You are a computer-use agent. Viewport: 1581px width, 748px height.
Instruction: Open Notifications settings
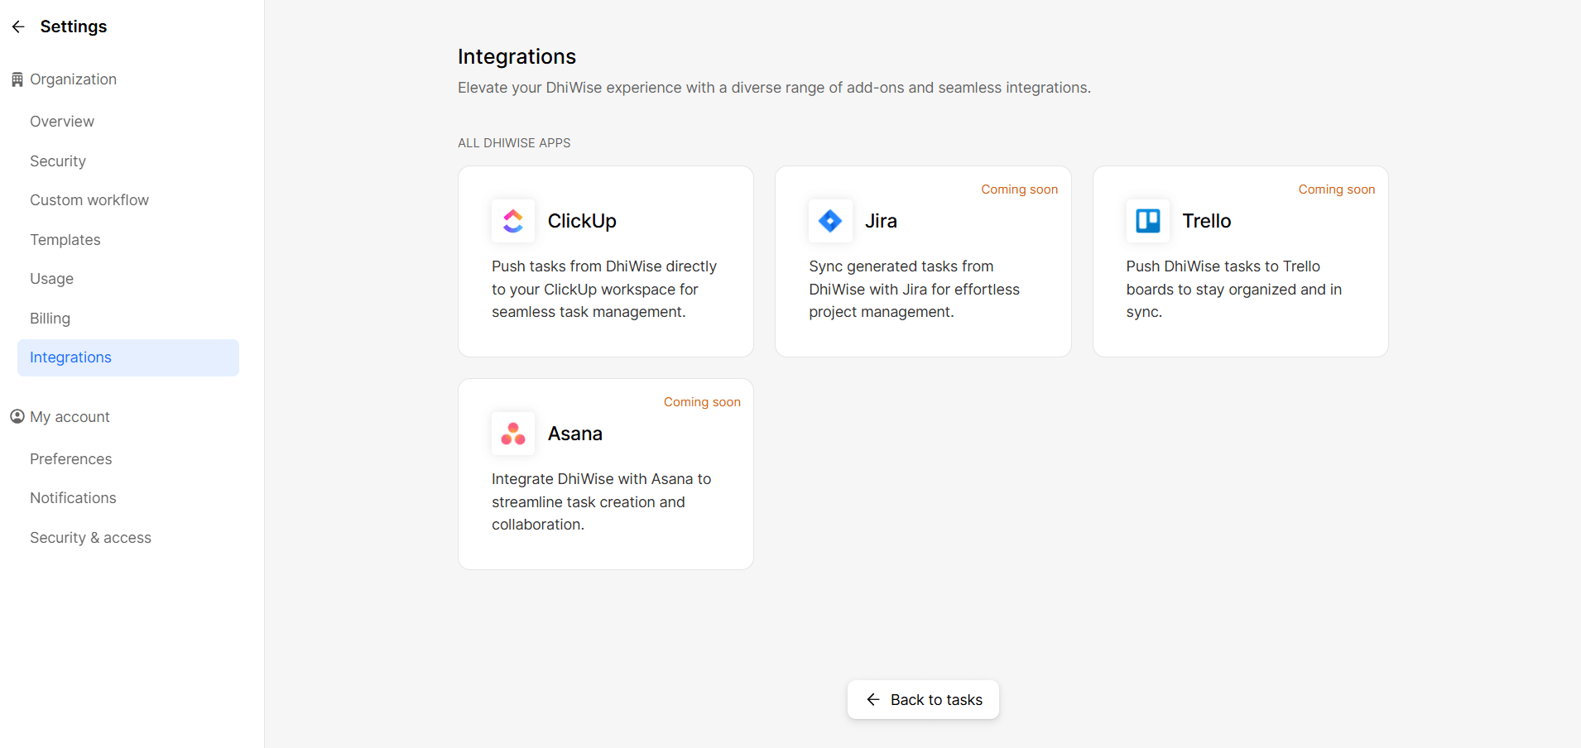[74, 498]
